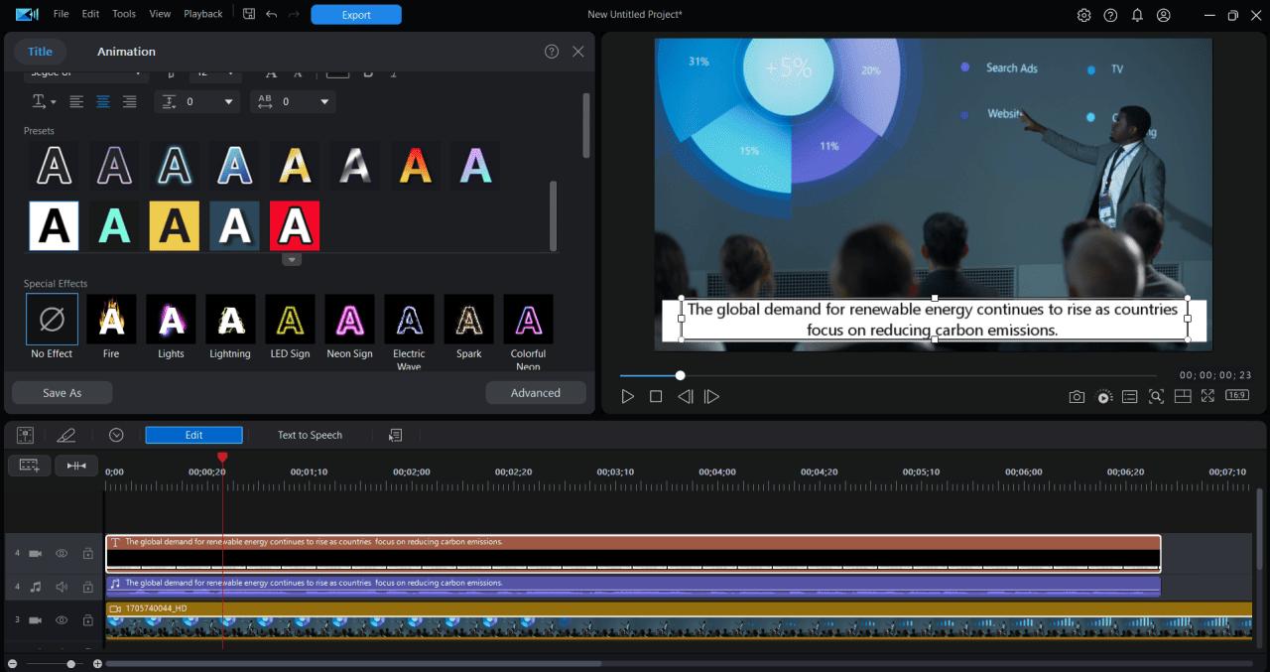Mute the audio track

(x=61, y=587)
